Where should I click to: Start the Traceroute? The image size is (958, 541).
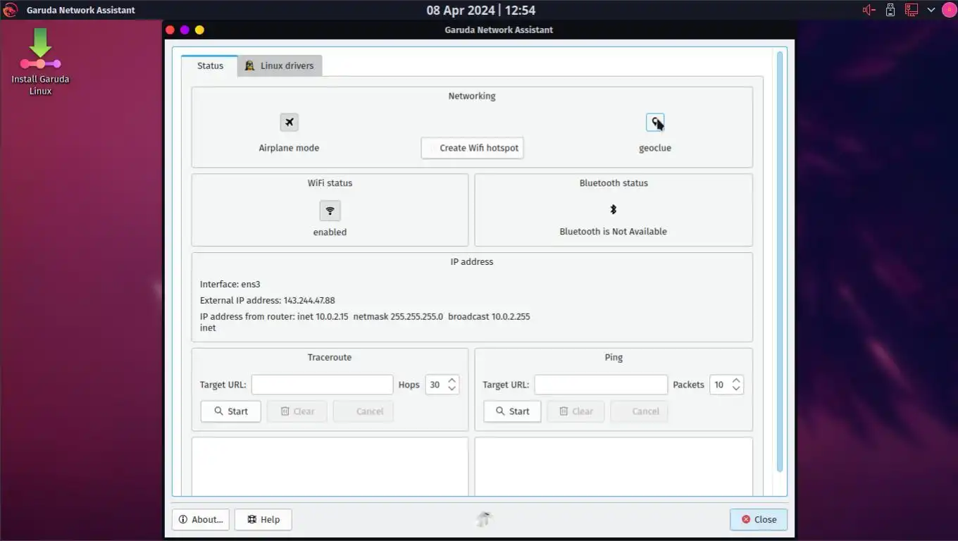point(230,411)
